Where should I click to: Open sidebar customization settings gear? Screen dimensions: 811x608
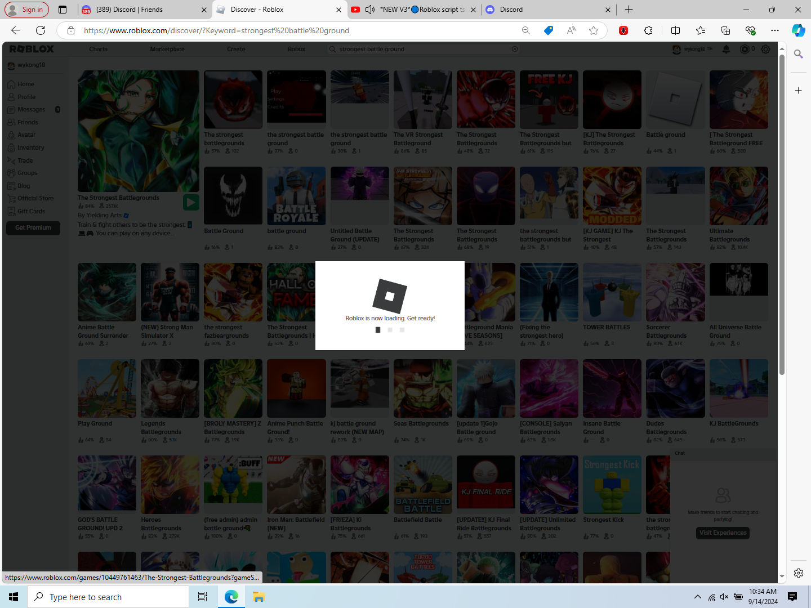click(x=799, y=573)
